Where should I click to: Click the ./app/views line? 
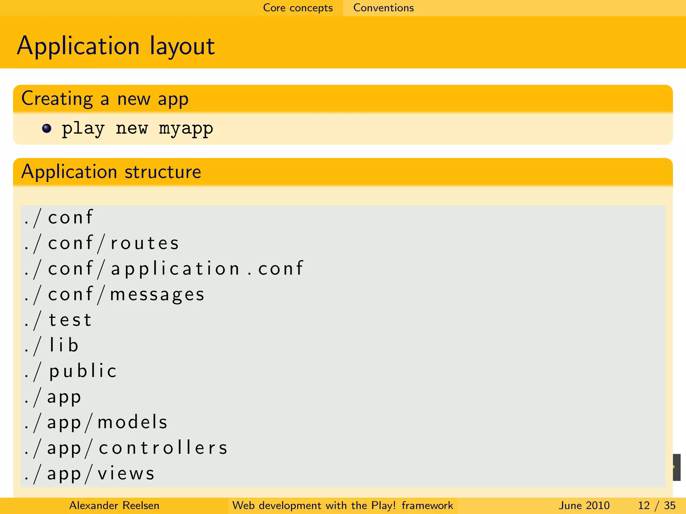click(89, 474)
